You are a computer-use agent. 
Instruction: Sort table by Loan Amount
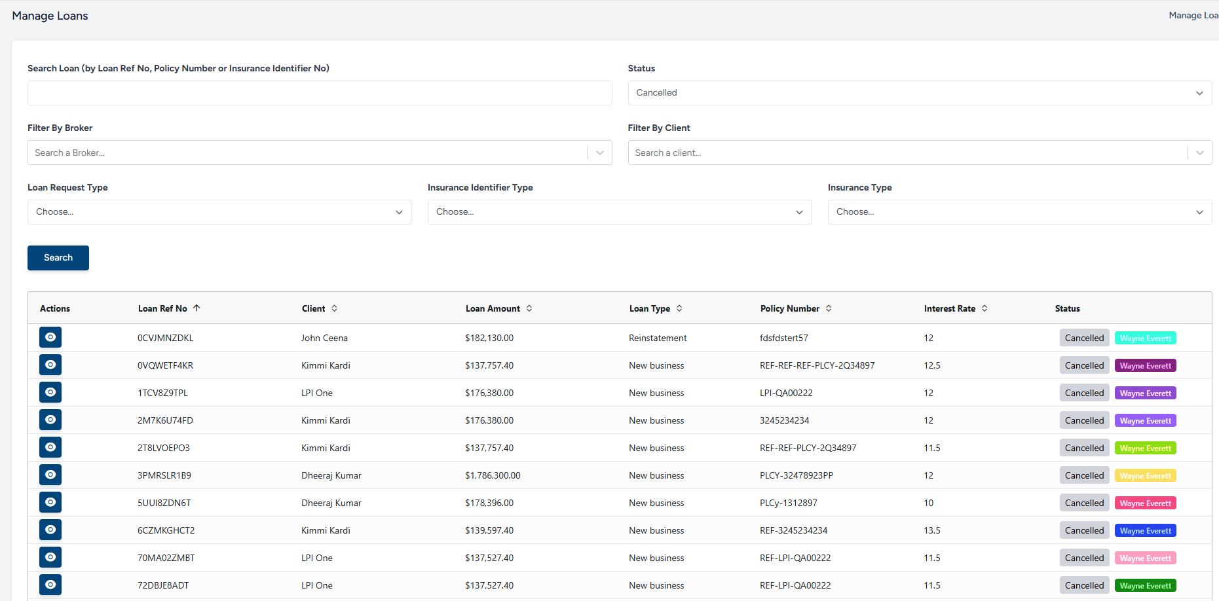tap(529, 308)
